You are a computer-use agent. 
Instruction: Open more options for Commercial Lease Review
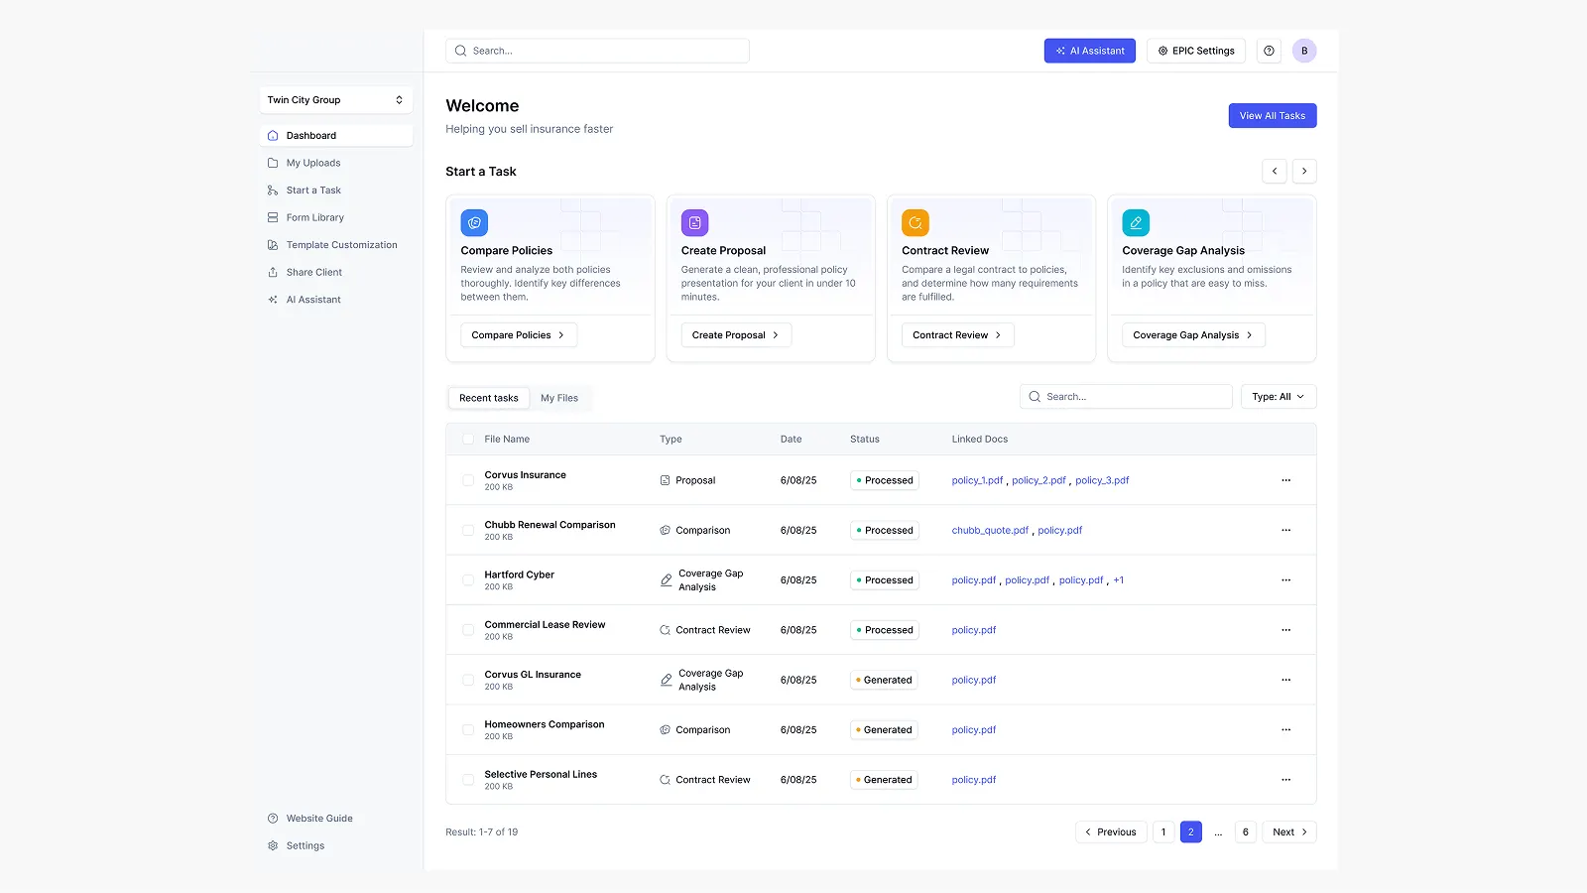point(1286,630)
